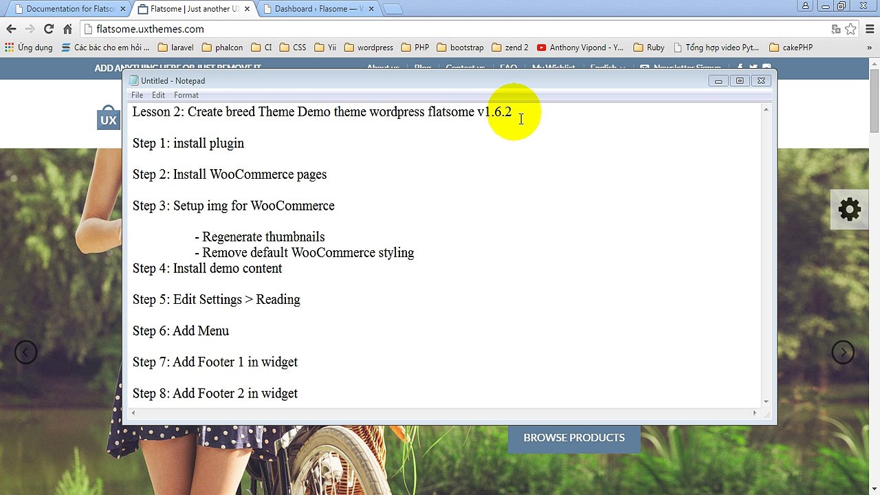The height and width of the screenshot is (495, 880).
Task: Select the Flatsome Just another tab
Action: click(193, 9)
